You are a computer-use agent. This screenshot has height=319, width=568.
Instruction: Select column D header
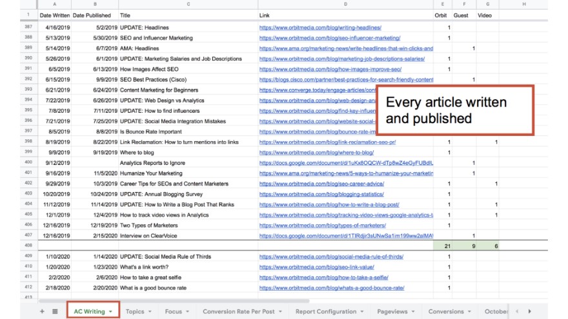click(x=345, y=5)
